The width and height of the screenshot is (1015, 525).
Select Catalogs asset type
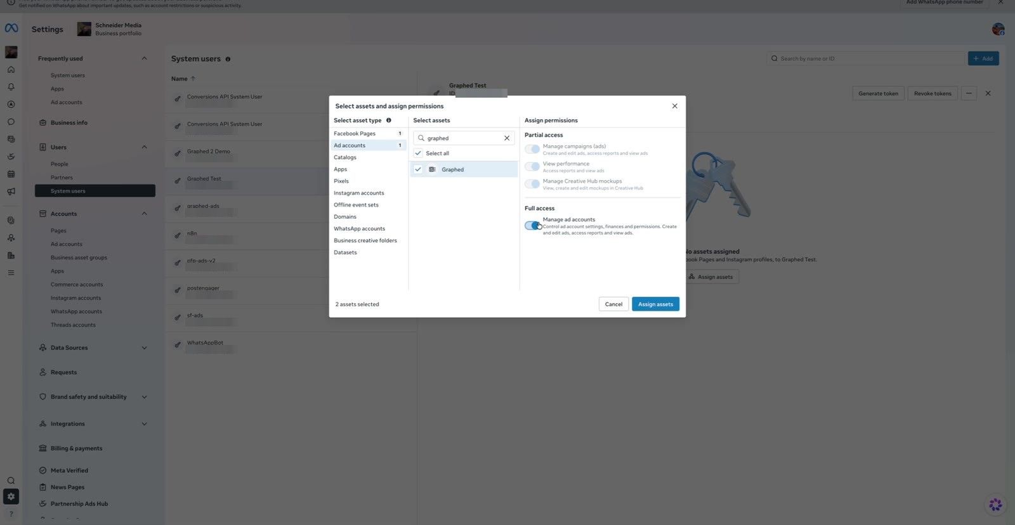tap(368, 157)
